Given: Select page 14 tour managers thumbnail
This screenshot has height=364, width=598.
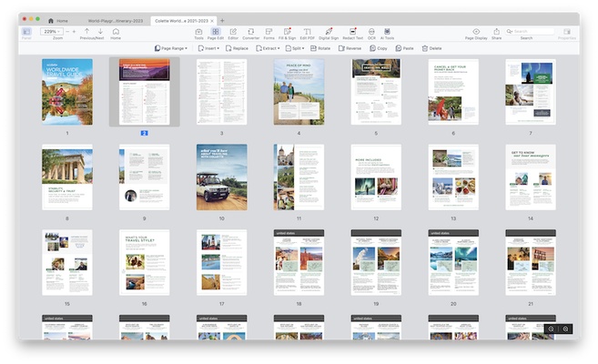Looking at the screenshot, I should [531, 177].
